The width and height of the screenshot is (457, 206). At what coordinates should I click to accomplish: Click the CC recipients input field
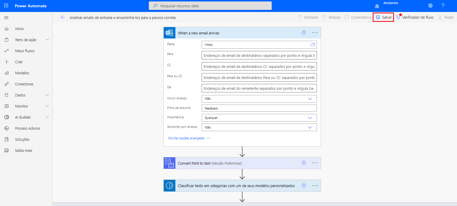(x=259, y=66)
